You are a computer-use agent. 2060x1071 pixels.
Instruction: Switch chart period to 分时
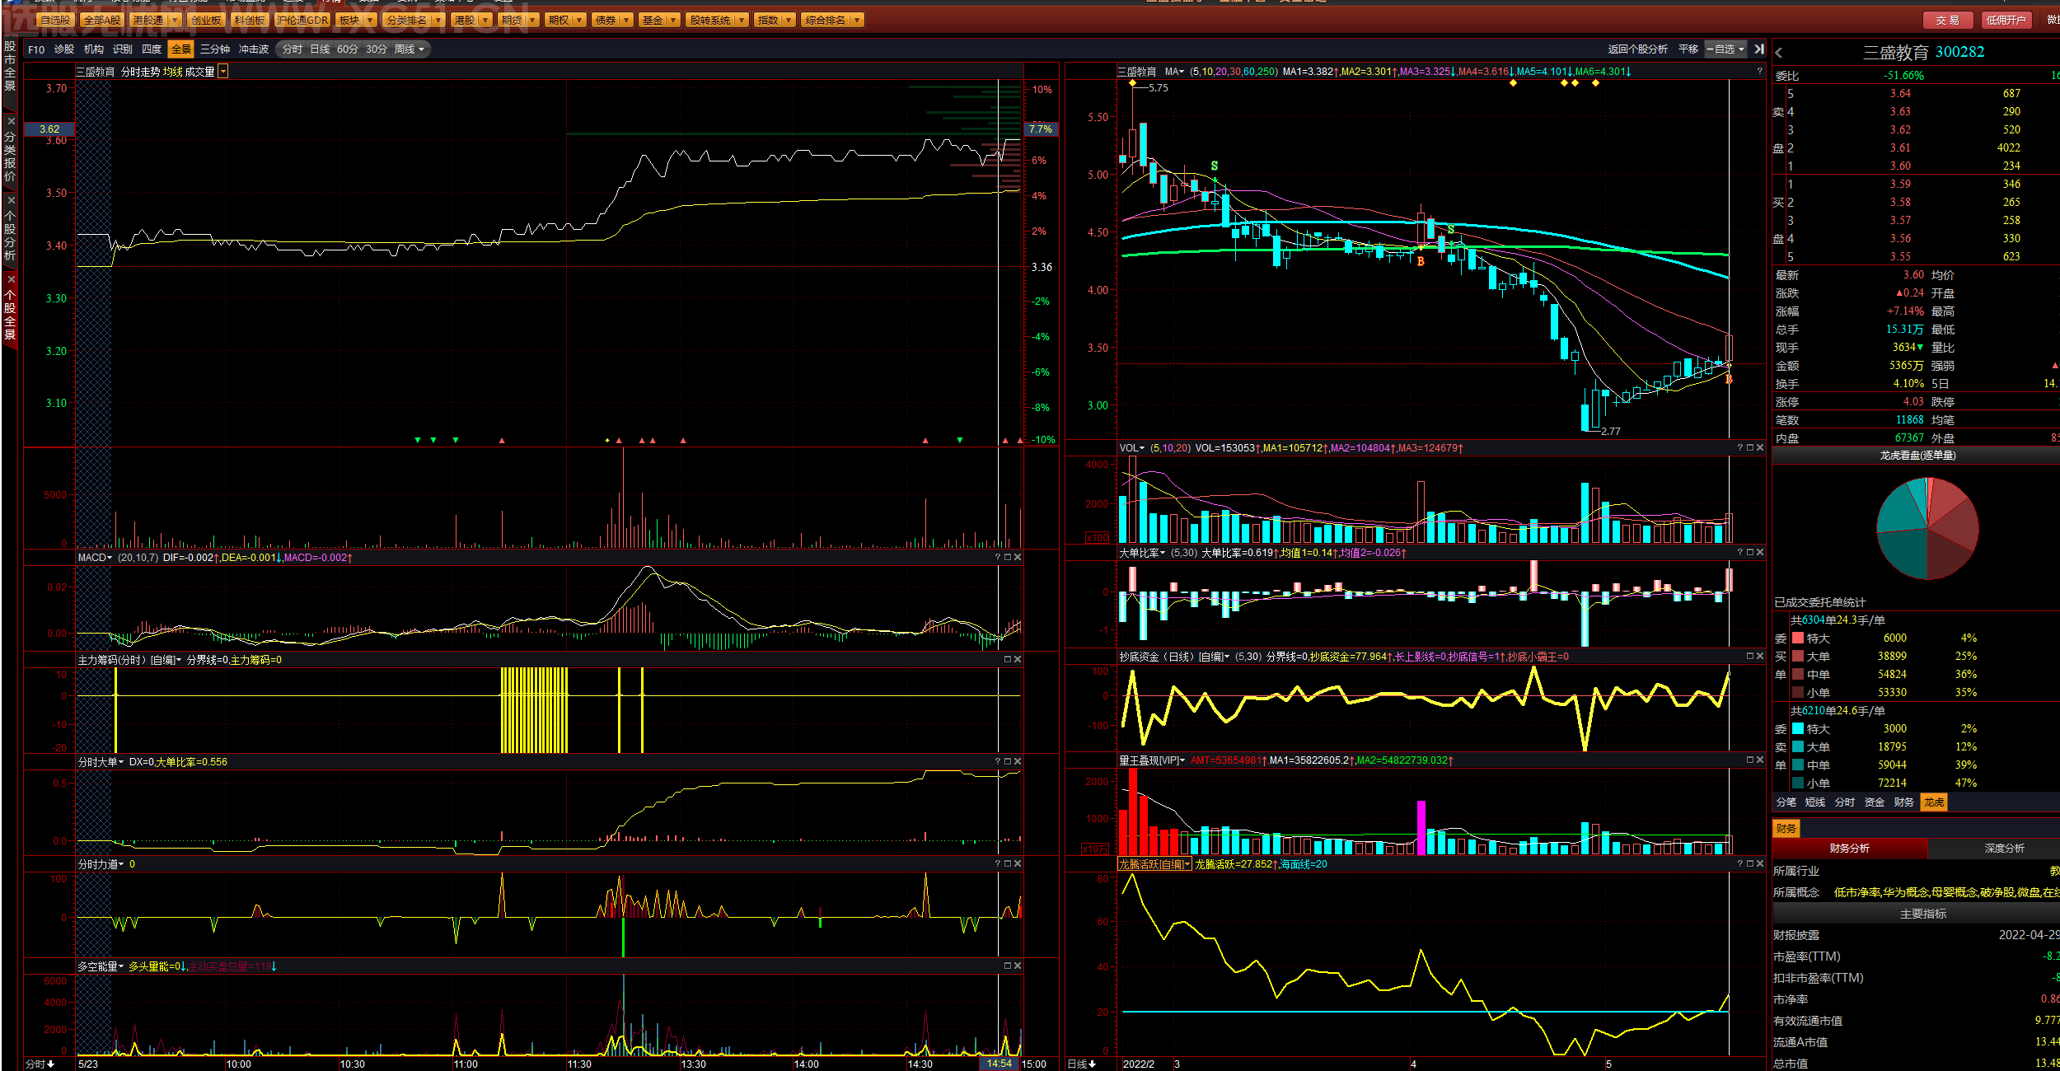(293, 49)
